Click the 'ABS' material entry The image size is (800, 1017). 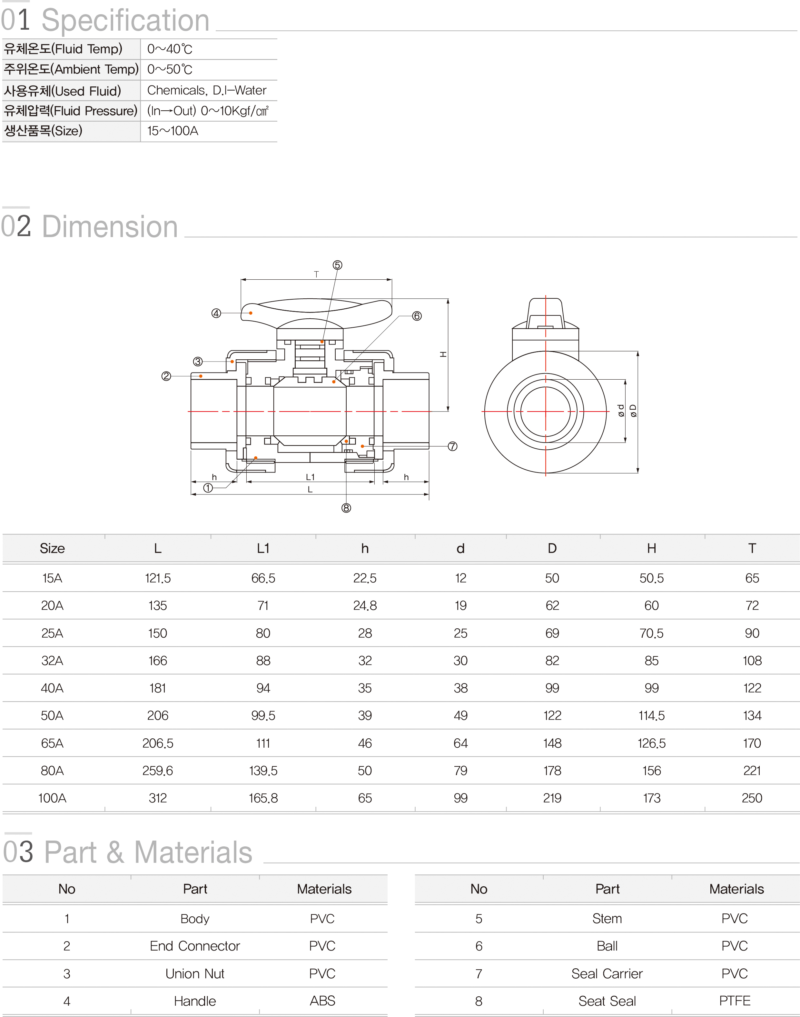pyautogui.click(x=322, y=1001)
